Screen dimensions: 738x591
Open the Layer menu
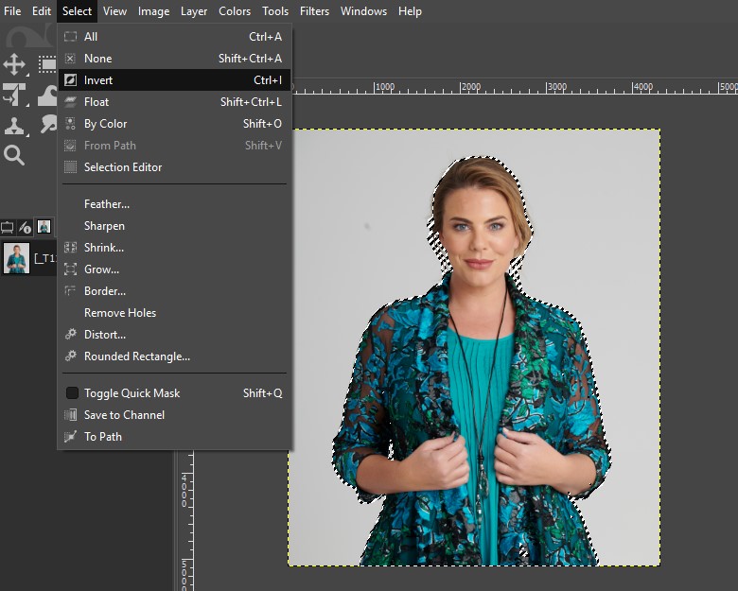tap(194, 10)
